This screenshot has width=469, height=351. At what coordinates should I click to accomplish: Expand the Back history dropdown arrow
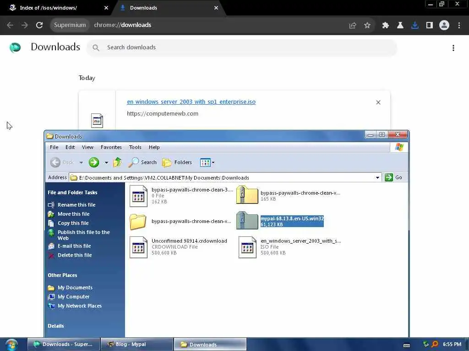coord(81,163)
